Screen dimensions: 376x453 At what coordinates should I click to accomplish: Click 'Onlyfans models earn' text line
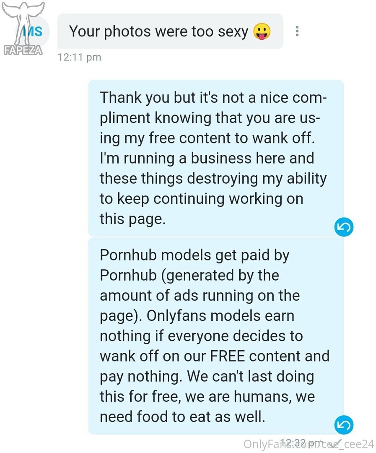pos(220,316)
